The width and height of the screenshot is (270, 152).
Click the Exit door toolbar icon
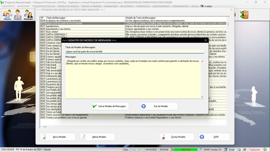coord(244,14)
